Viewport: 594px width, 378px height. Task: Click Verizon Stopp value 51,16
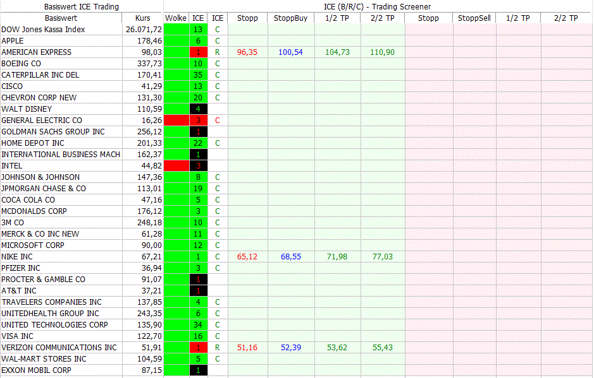point(247,347)
